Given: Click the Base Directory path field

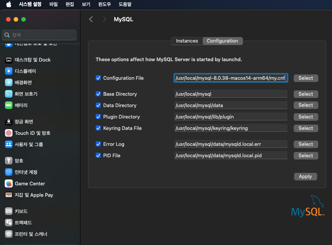Looking at the screenshot, I should 231,94.
